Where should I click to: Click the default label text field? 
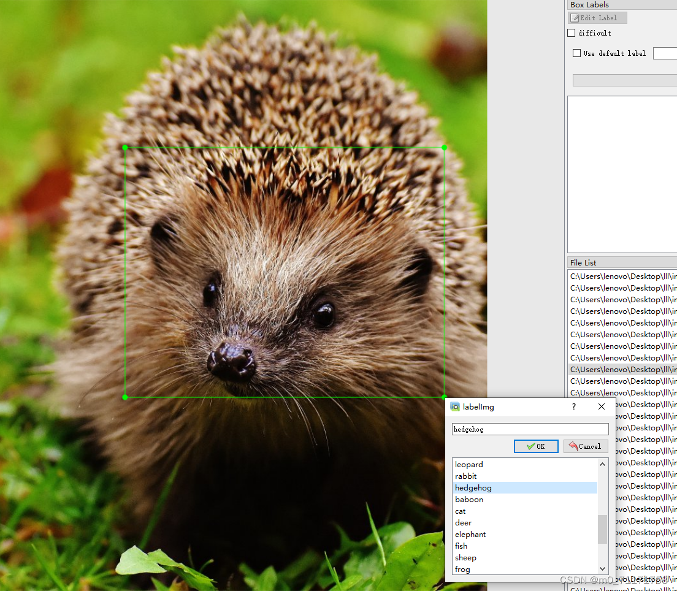click(x=665, y=53)
